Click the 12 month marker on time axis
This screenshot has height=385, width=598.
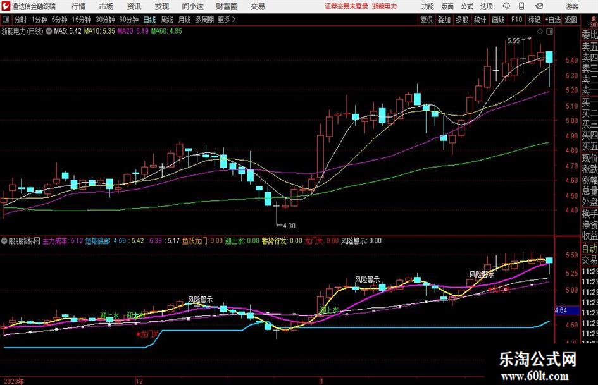pos(139,381)
